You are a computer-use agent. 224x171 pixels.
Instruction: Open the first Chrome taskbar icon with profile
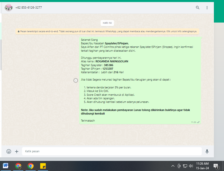coord(18,166)
